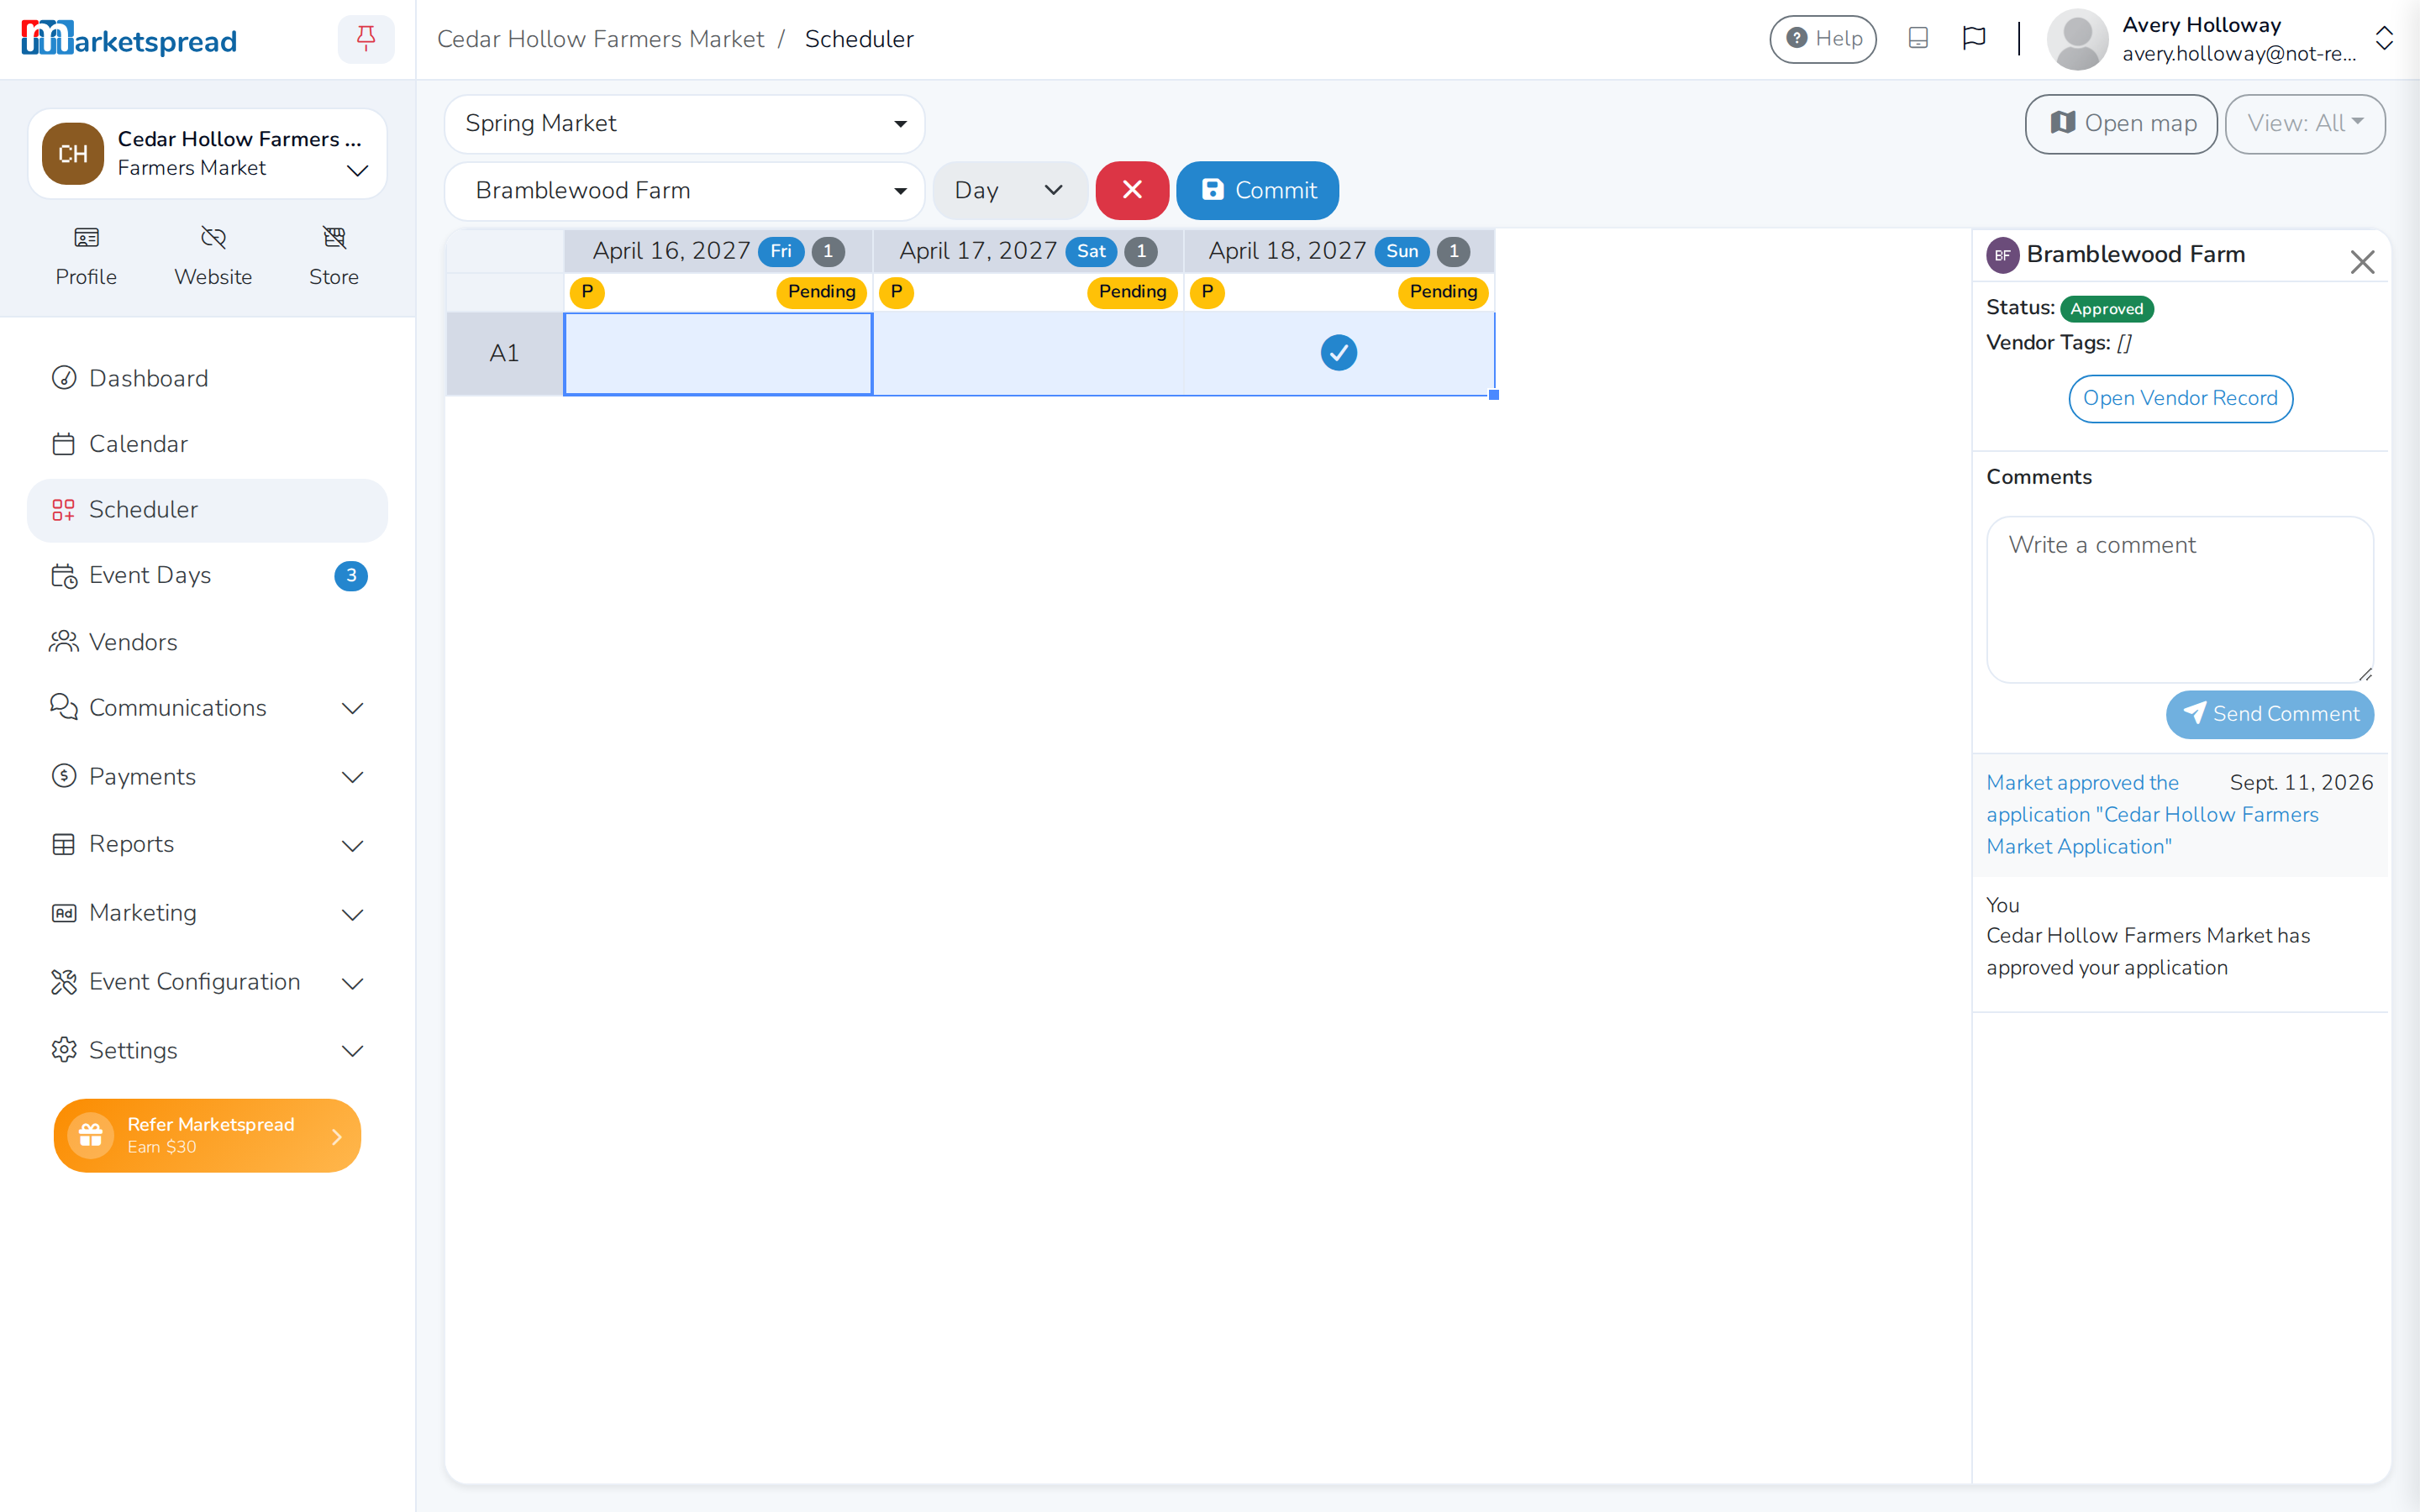Open the Bramblewood Farm vendor dropdown
Image resolution: width=2420 pixels, height=1512 pixels.
click(684, 191)
